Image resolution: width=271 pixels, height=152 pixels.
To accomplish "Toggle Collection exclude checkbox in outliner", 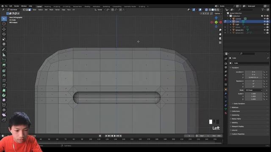I will [x=262, y=16].
